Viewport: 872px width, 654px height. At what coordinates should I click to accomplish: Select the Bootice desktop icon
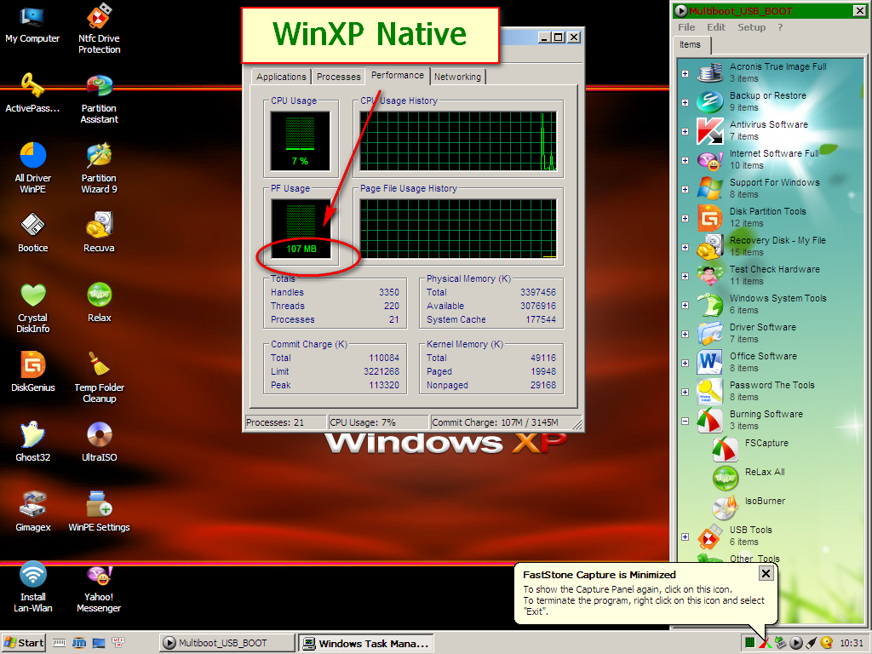(x=32, y=232)
